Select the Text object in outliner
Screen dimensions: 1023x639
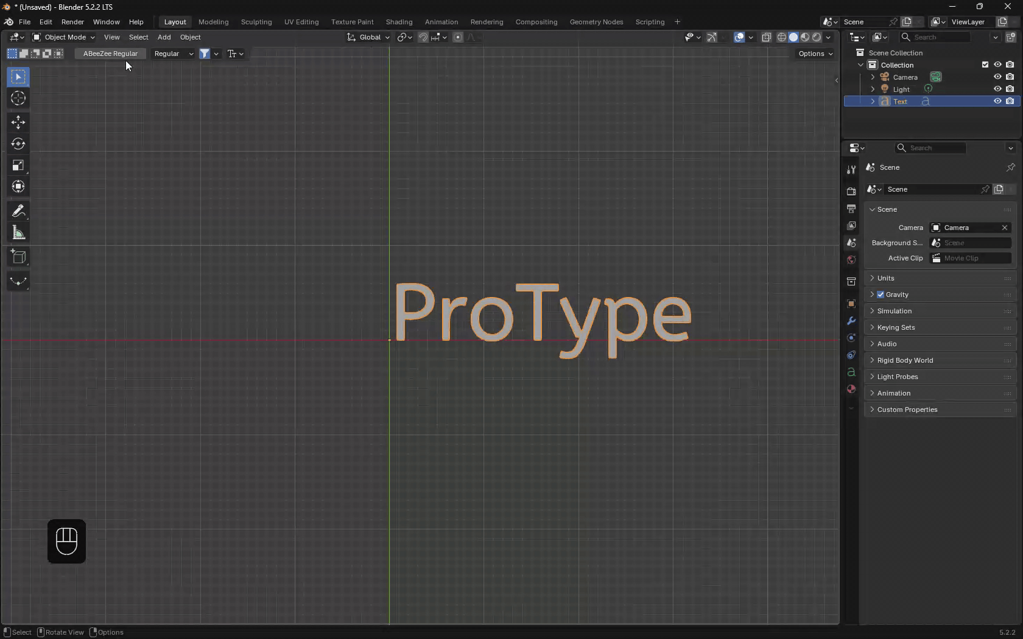pos(900,102)
